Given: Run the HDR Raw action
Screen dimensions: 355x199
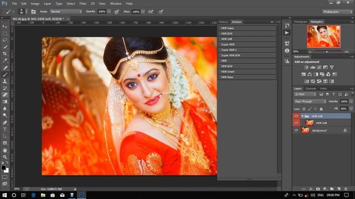Looking at the screenshot, I should [x=247, y=77].
